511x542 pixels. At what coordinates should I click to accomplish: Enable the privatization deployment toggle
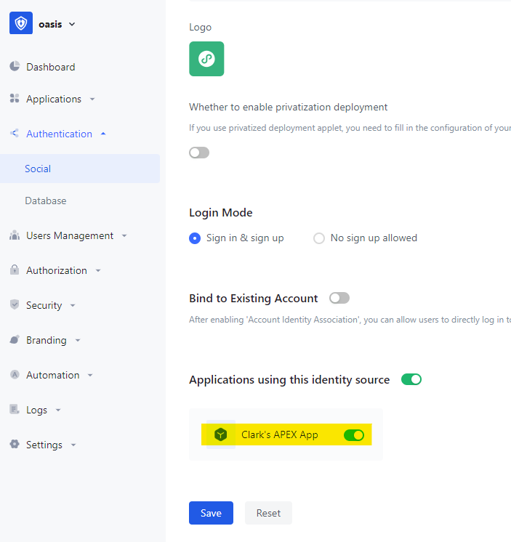[199, 153]
